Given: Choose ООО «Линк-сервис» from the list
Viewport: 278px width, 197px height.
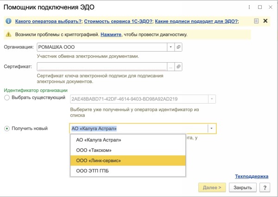Looking at the screenshot, I should click(x=98, y=160).
